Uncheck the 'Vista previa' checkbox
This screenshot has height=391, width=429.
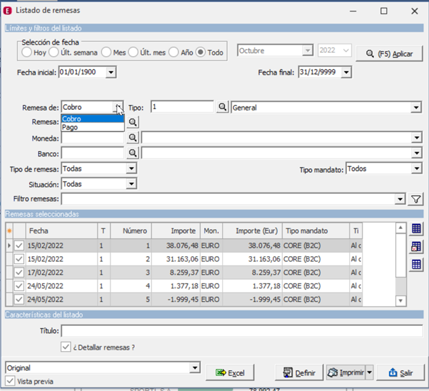[x=10, y=382]
